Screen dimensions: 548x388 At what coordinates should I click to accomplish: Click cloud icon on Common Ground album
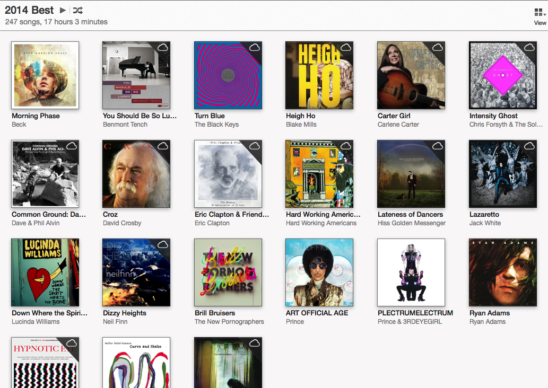pyautogui.click(x=72, y=146)
